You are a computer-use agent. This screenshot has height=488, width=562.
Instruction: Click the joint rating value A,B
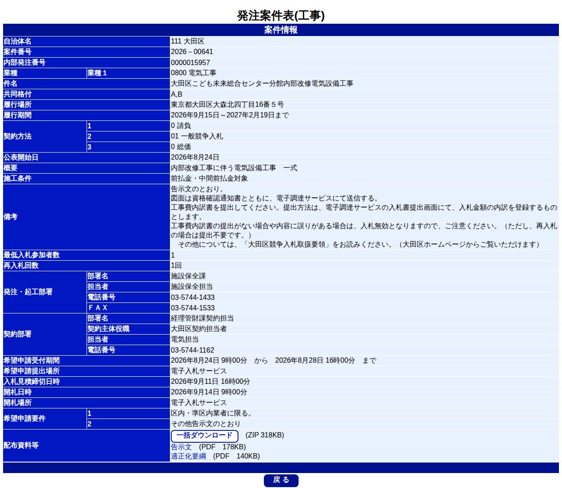(x=177, y=94)
